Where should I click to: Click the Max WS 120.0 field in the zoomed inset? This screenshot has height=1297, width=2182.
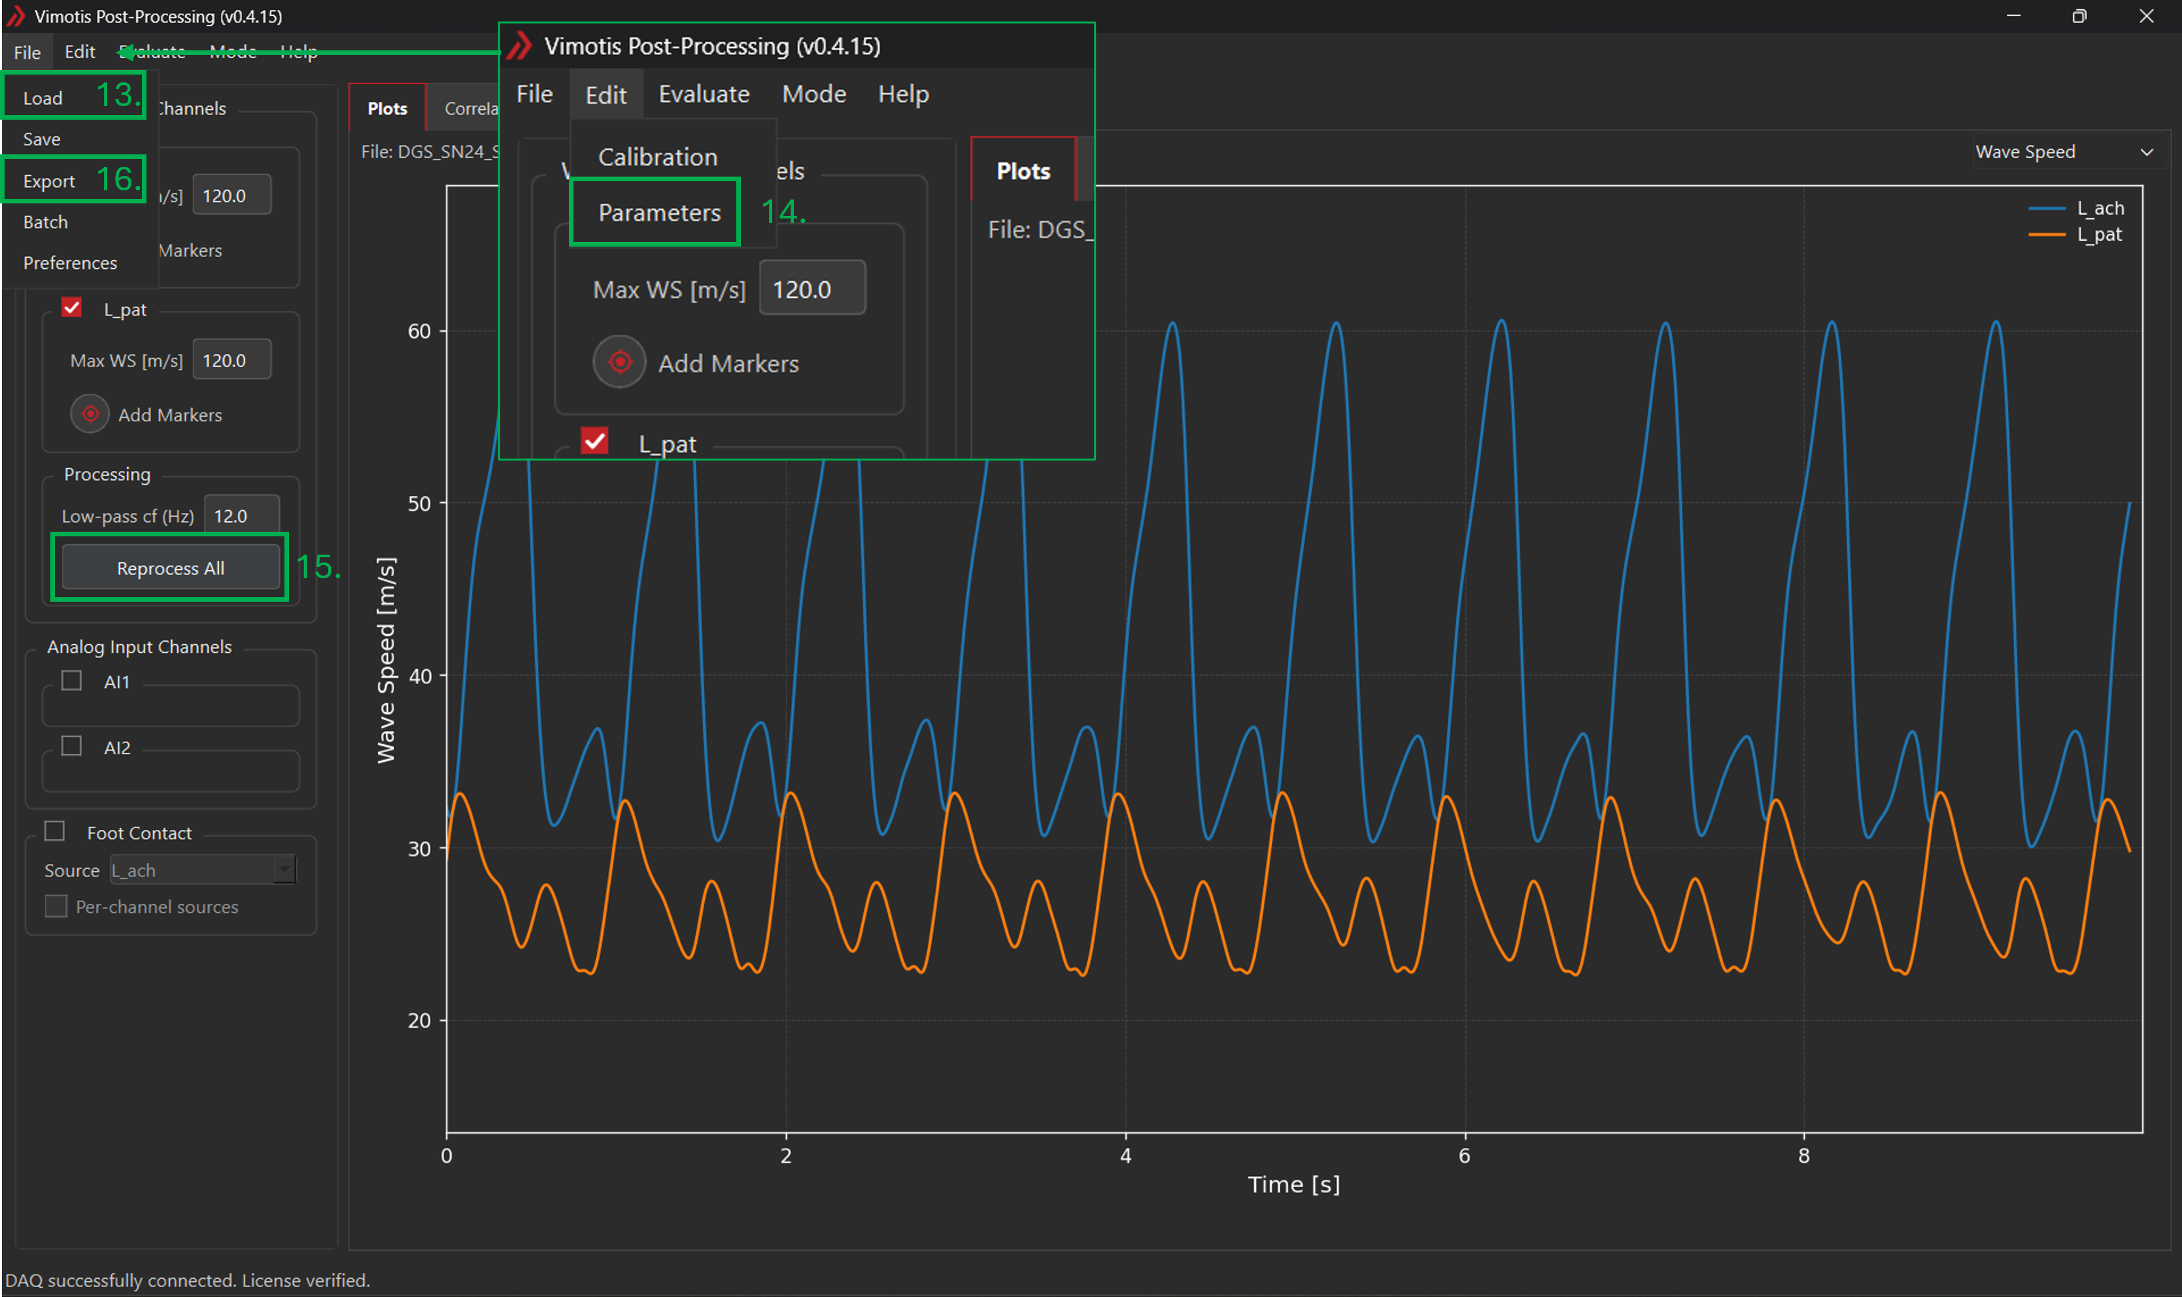[812, 289]
